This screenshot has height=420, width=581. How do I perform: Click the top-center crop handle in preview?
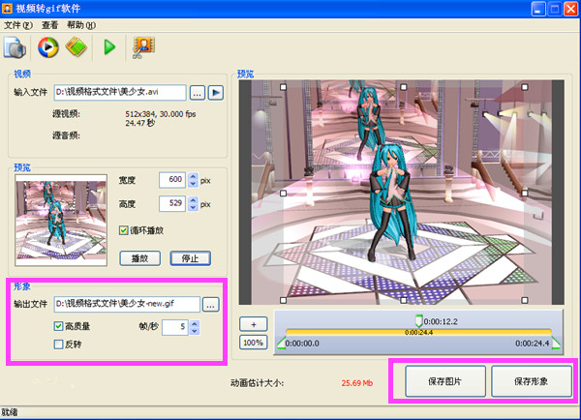[x=404, y=87]
